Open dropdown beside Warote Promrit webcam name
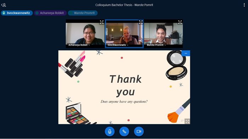Screen dimensions: 248x139 pos(165,45)
